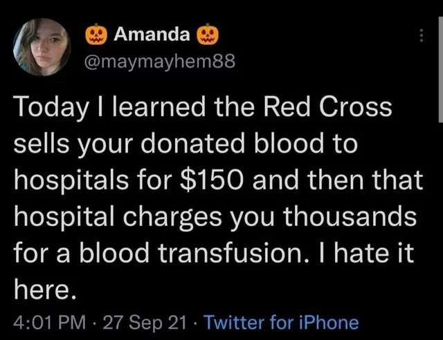The height and width of the screenshot is (340, 443).
Task: Click the gray scrollbar thumb on right edge
Action: [x=441, y=69]
